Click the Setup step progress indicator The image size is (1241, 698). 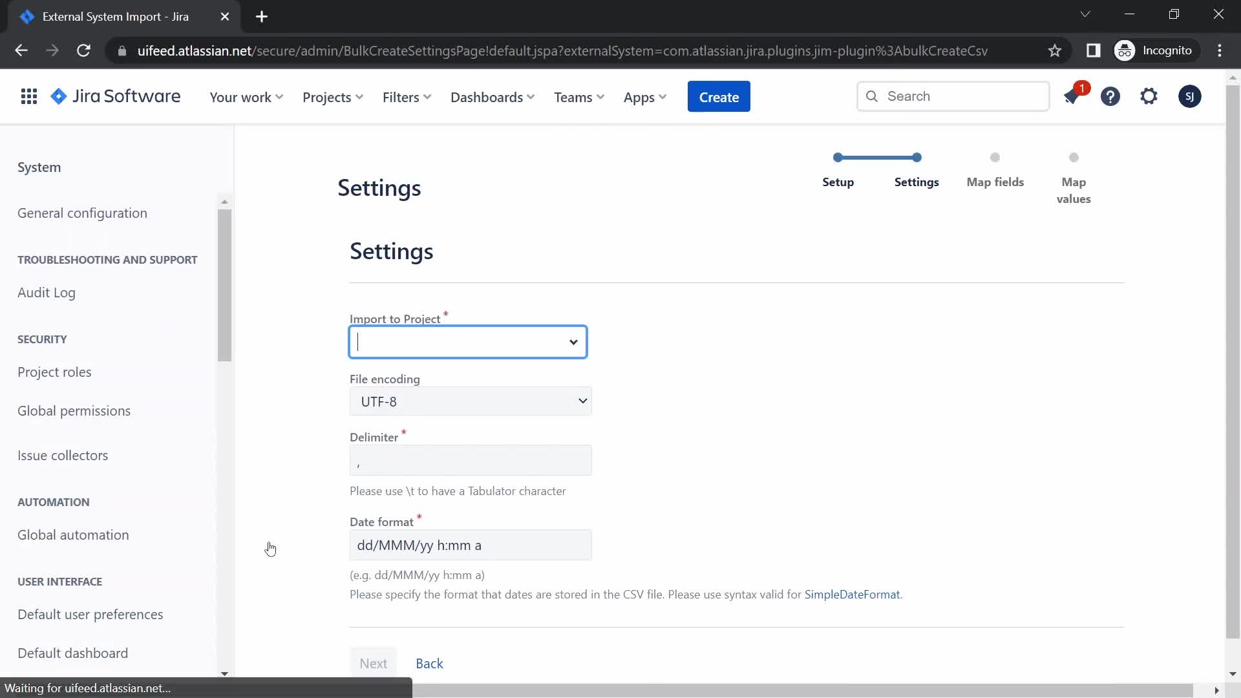tap(838, 158)
